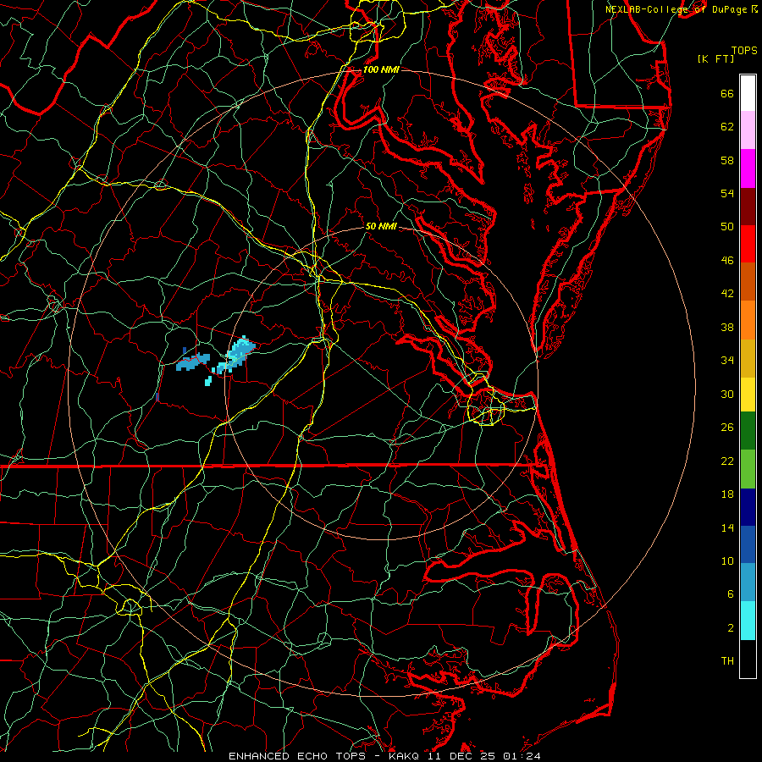762x762 pixels.
Task: Click the TOPS legend title
Action: tap(744, 51)
